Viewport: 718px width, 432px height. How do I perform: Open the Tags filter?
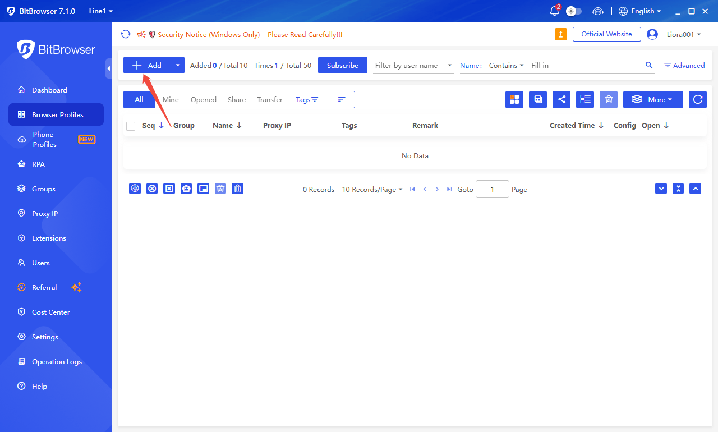tap(307, 99)
